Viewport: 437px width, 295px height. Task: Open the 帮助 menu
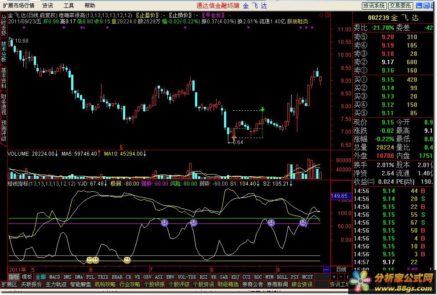(x=90, y=6)
